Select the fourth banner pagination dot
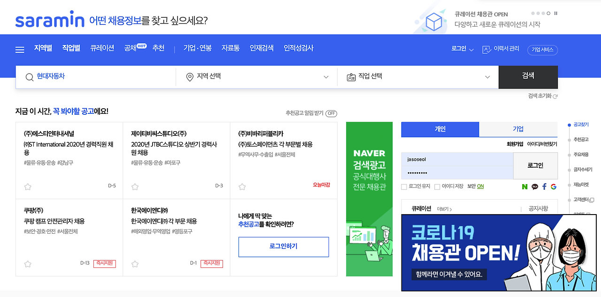Screen dimensions: 601x297 548,14
